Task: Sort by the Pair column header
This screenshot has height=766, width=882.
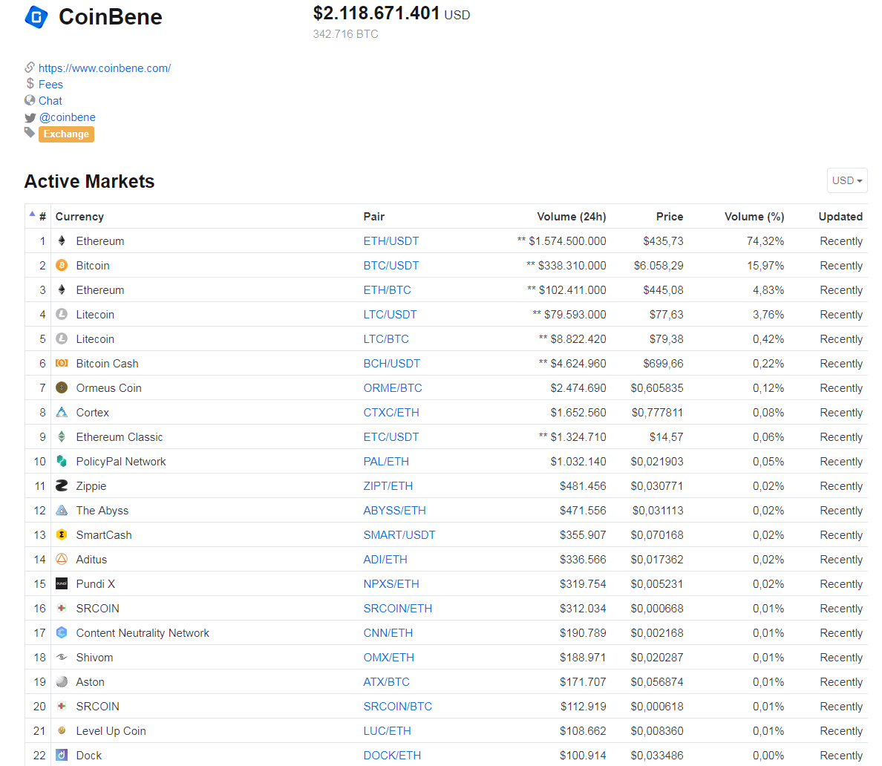Action: coord(374,217)
